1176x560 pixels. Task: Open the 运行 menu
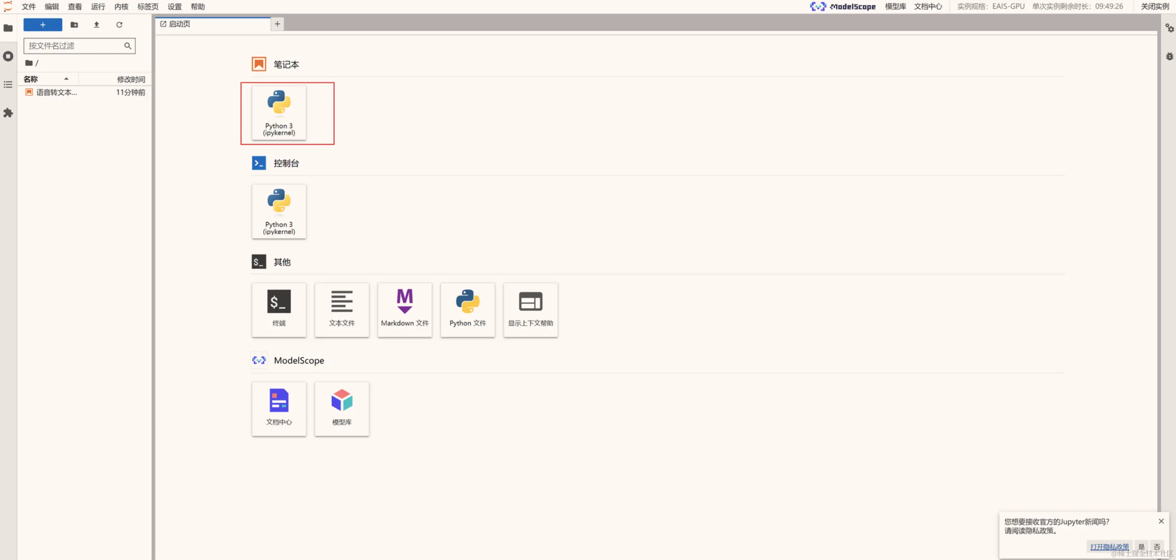[x=98, y=6]
